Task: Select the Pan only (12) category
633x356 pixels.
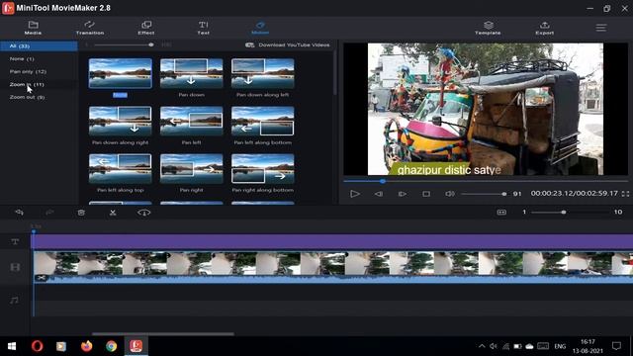Action: click(28, 71)
